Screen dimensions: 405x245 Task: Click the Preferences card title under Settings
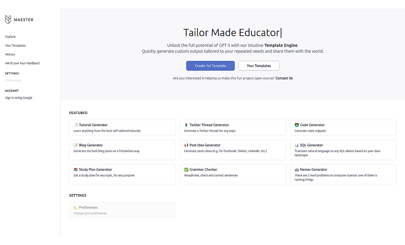(88, 208)
